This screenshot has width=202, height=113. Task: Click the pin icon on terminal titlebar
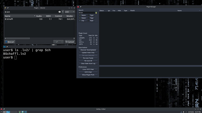pos(7,47)
